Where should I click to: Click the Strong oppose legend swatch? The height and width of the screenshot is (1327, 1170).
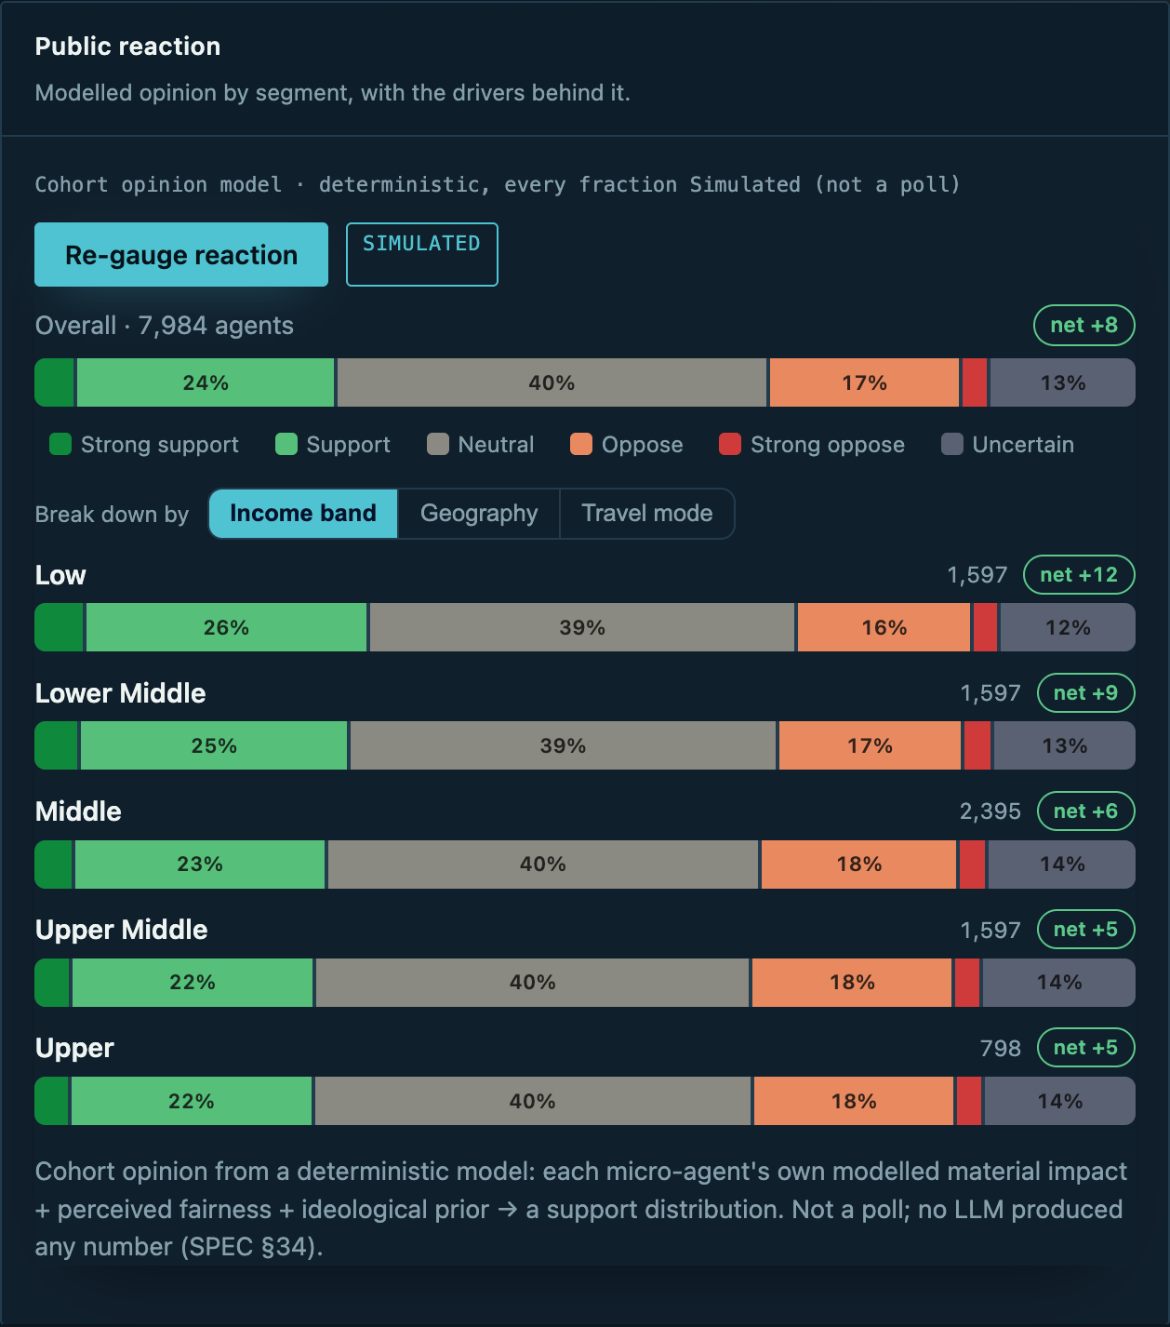click(730, 444)
